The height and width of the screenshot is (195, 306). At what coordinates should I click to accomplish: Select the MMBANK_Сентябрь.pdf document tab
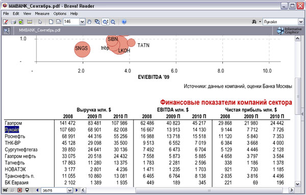click(x=40, y=30)
